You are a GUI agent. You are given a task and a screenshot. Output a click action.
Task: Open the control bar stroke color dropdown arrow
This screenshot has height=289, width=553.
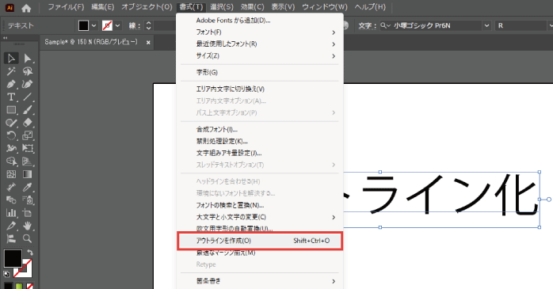point(118,25)
